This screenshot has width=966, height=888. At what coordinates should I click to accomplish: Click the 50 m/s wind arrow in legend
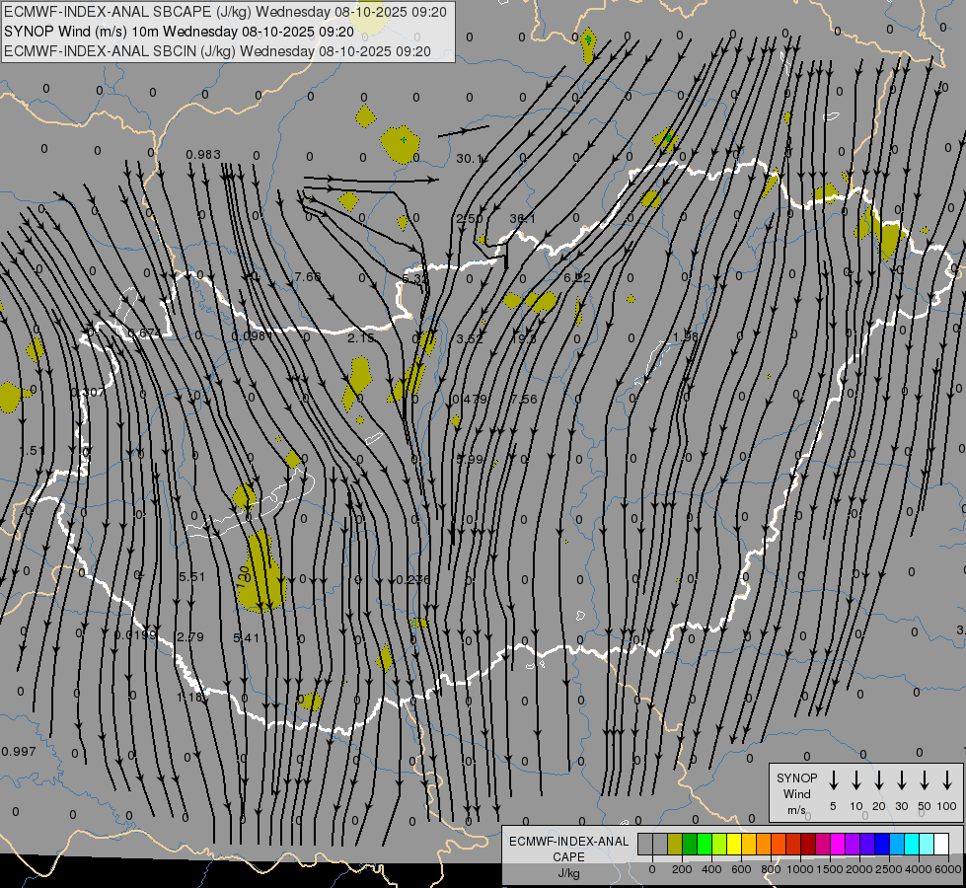(x=925, y=779)
